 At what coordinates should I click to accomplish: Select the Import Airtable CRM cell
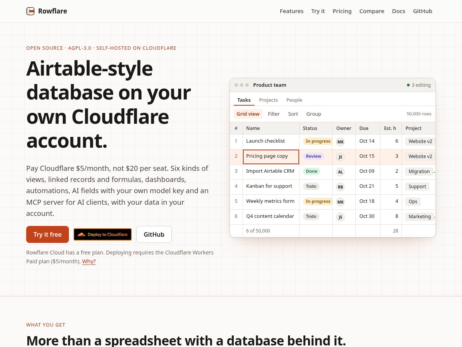(x=271, y=172)
